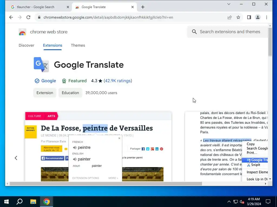Click the horizontal scrollbar thumb
Viewport: 277px width, 207px height.
point(106,184)
